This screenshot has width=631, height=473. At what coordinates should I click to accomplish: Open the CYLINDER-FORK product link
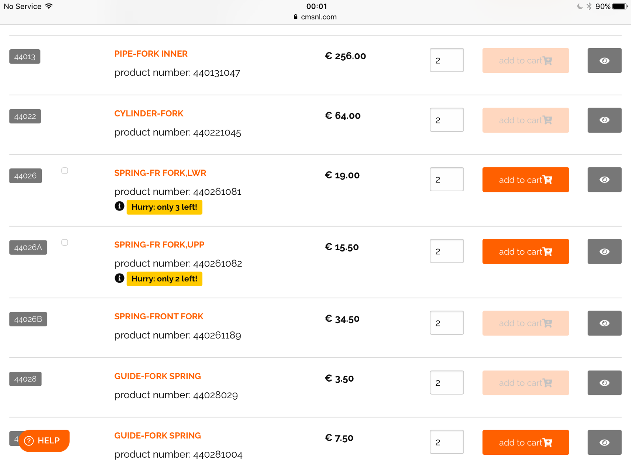click(149, 114)
